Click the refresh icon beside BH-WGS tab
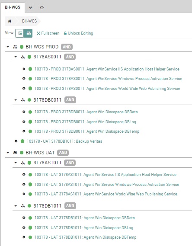The image size is (192, 246). pyautogui.click(x=42, y=7)
